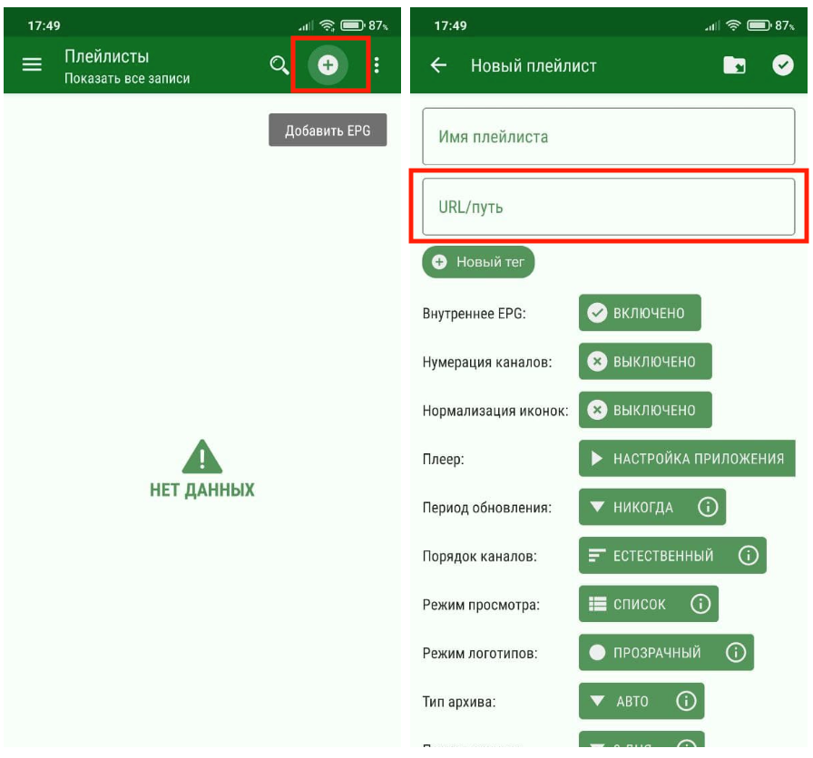This screenshot has width=813, height=758.
Task: Show info for Порядок каналов
Action: pyautogui.click(x=748, y=556)
